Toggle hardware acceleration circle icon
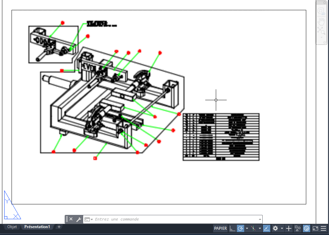This screenshot has width=329, height=235. pyautogui.click(x=307, y=228)
